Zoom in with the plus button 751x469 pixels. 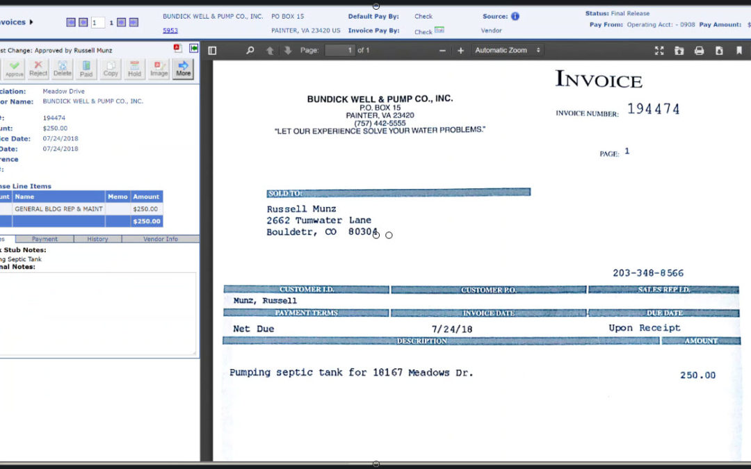click(x=460, y=51)
